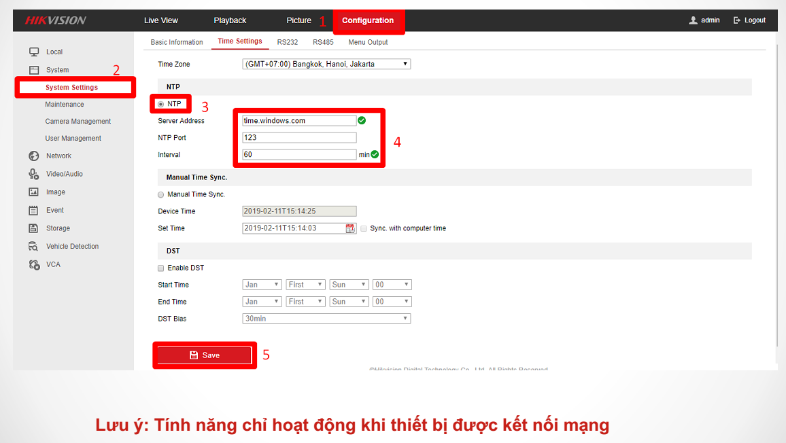786x443 pixels.
Task: Click the Device Time field
Action: [299, 211]
